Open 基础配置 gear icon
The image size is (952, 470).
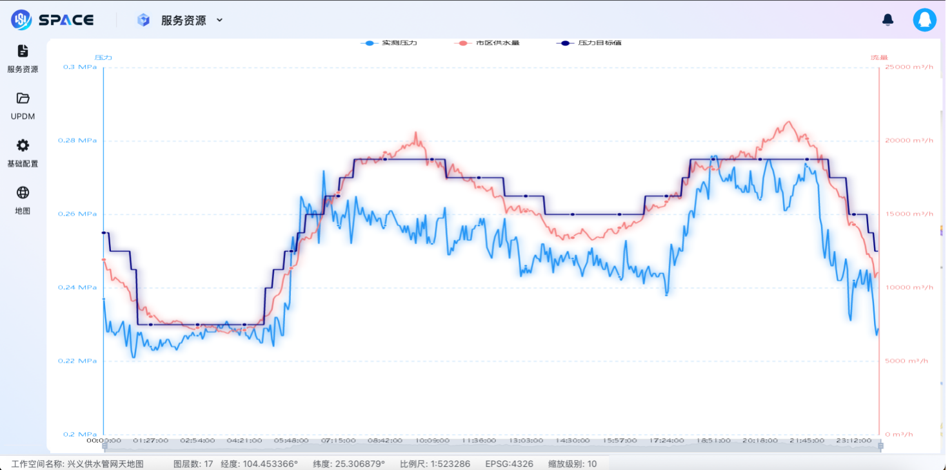[x=23, y=146]
